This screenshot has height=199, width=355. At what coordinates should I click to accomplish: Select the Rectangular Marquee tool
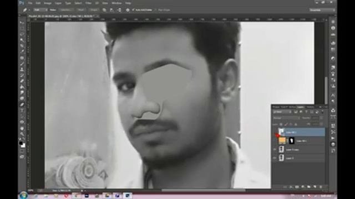pos(22,28)
